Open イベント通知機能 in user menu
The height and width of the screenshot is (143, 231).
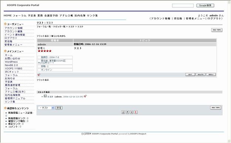coord(15,35)
